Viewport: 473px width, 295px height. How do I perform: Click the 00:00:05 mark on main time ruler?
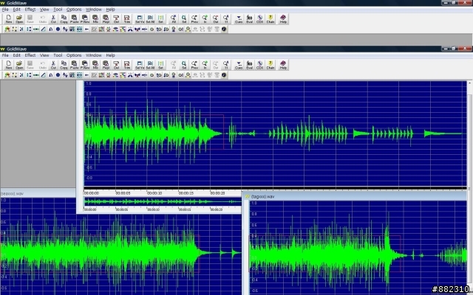(x=123, y=193)
